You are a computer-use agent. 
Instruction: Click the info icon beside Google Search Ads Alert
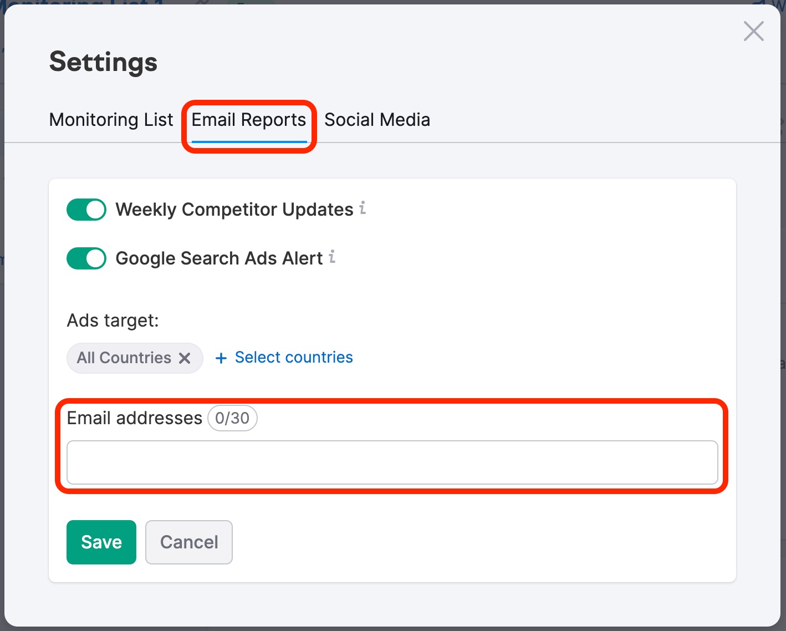tap(332, 257)
